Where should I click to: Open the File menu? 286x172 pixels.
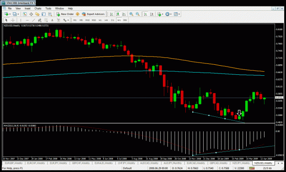coord(10,8)
